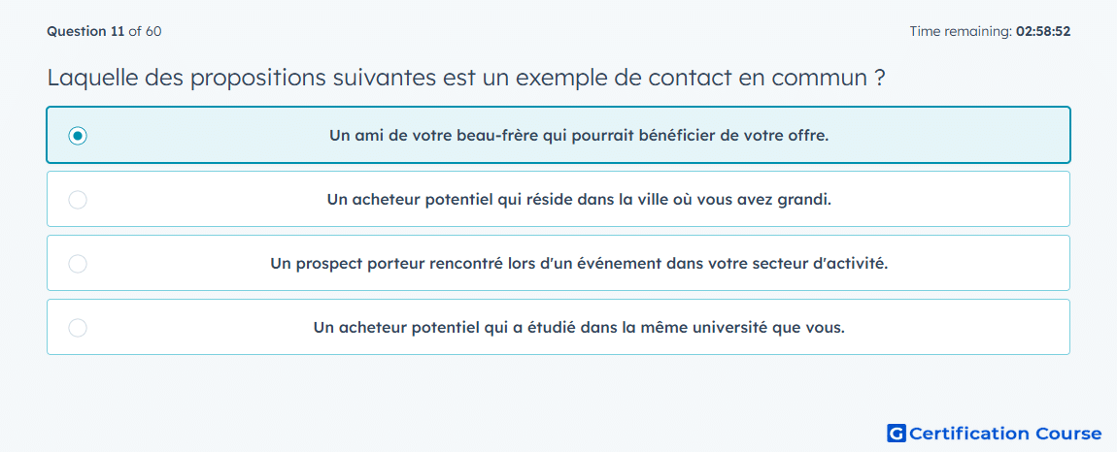
Task: Click the blue G logo icon
Action: tap(897, 433)
